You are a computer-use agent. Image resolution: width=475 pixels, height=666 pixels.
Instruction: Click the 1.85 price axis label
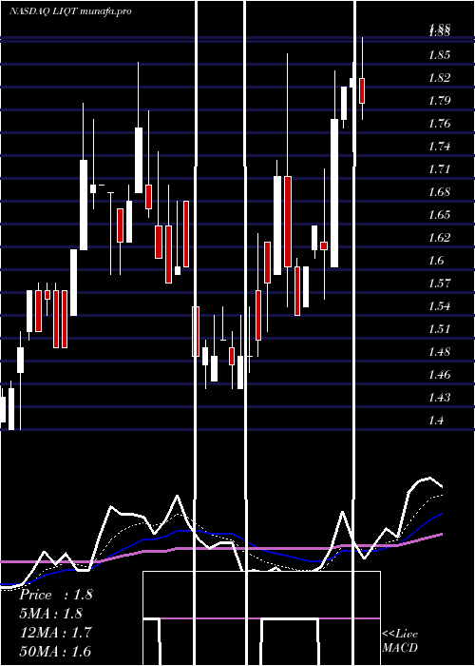(439, 55)
